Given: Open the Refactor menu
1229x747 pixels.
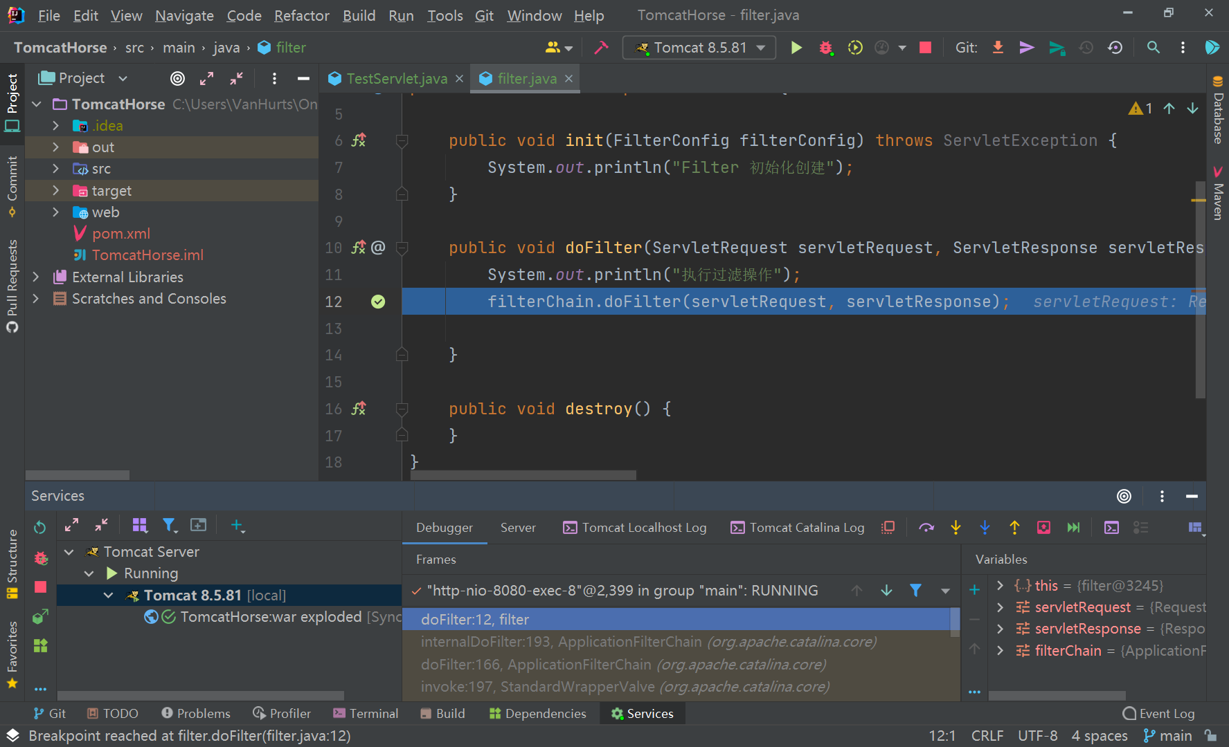Looking at the screenshot, I should [301, 15].
